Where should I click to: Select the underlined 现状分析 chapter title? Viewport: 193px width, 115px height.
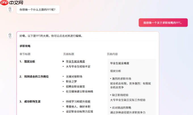[x=30, y=61]
